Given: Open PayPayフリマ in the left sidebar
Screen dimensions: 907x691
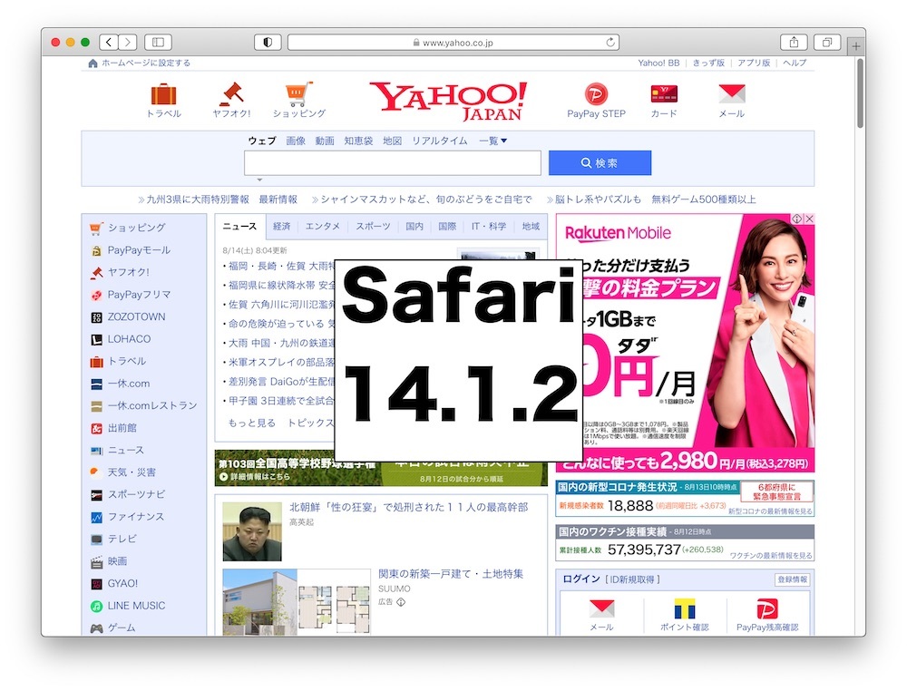Looking at the screenshot, I should click(x=139, y=295).
